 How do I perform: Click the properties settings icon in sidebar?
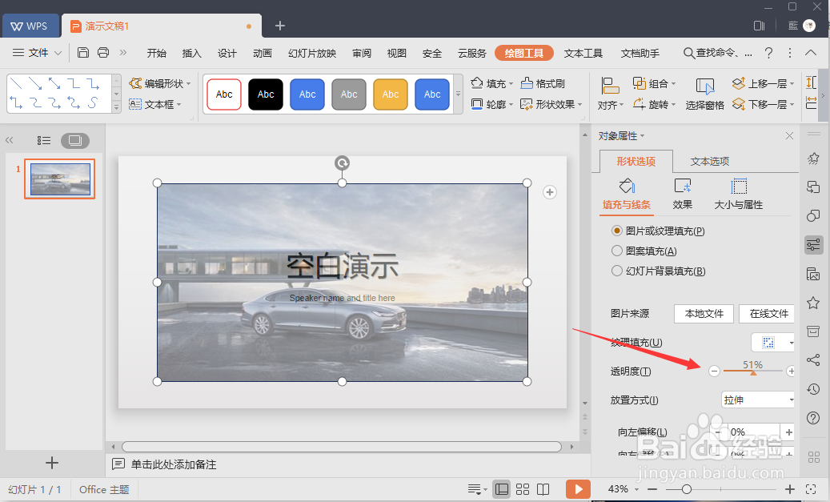click(813, 245)
